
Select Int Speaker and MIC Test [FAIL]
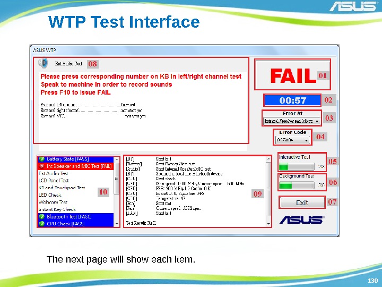(x=76, y=166)
